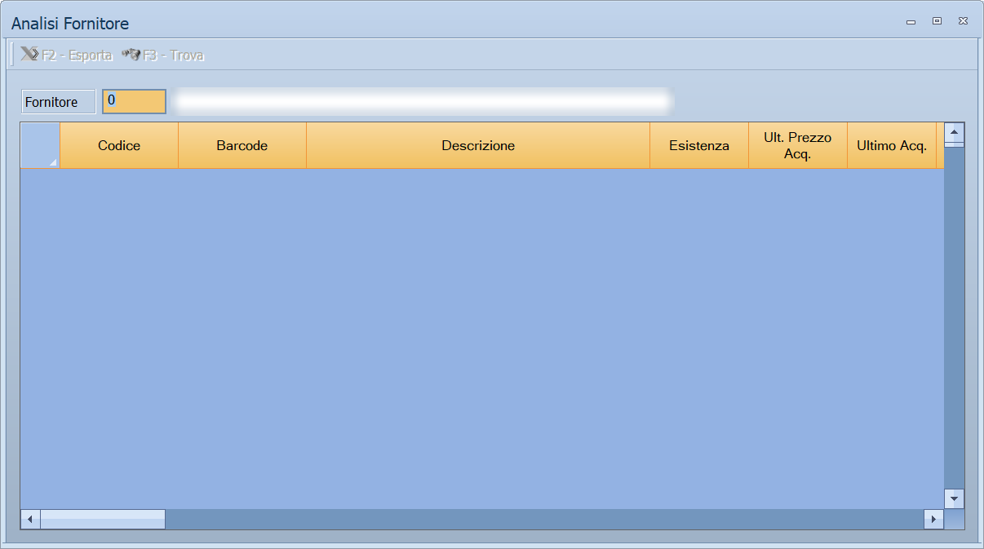The image size is (984, 549).
Task: Sort by the Descrizione column header
Action: [478, 146]
